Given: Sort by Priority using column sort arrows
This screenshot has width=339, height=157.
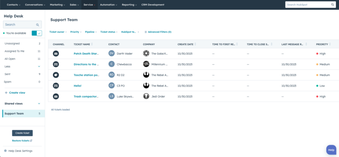Looking at the screenshot, I should click(330, 44).
